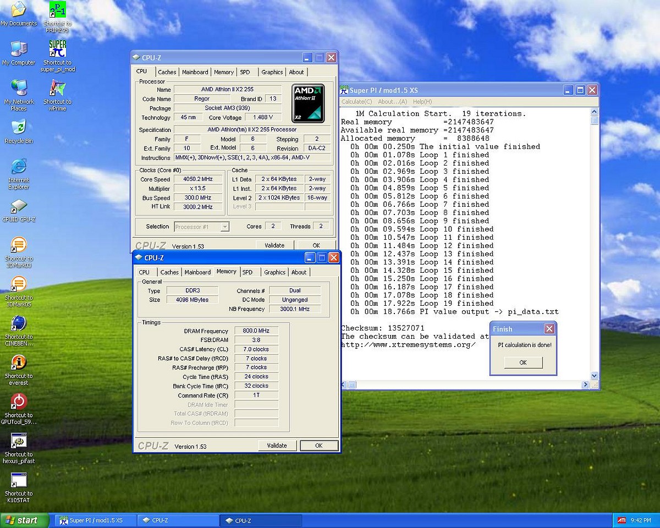Open the PRIME95 desktop shortcut

tap(57, 10)
